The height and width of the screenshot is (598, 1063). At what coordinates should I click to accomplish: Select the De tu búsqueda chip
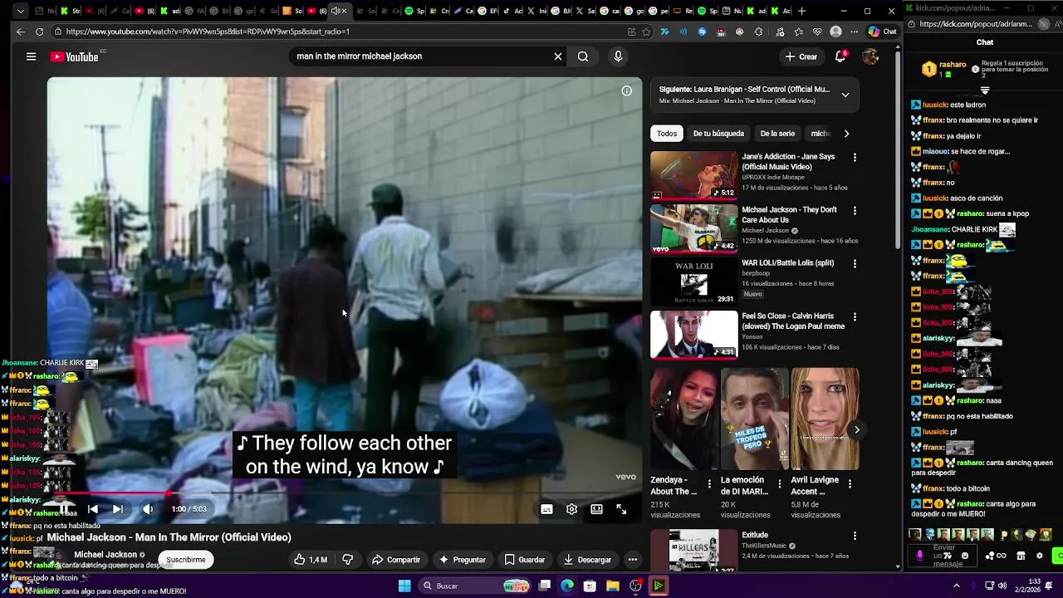click(x=718, y=134)
